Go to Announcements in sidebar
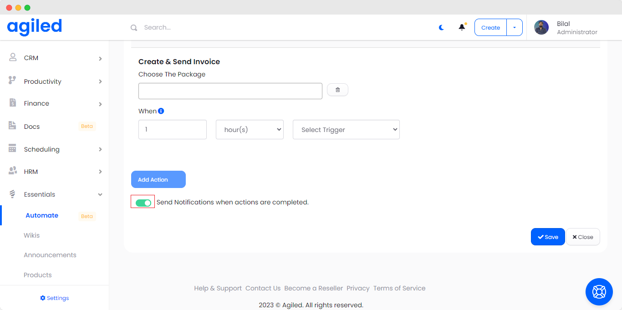 click(50, 255)
